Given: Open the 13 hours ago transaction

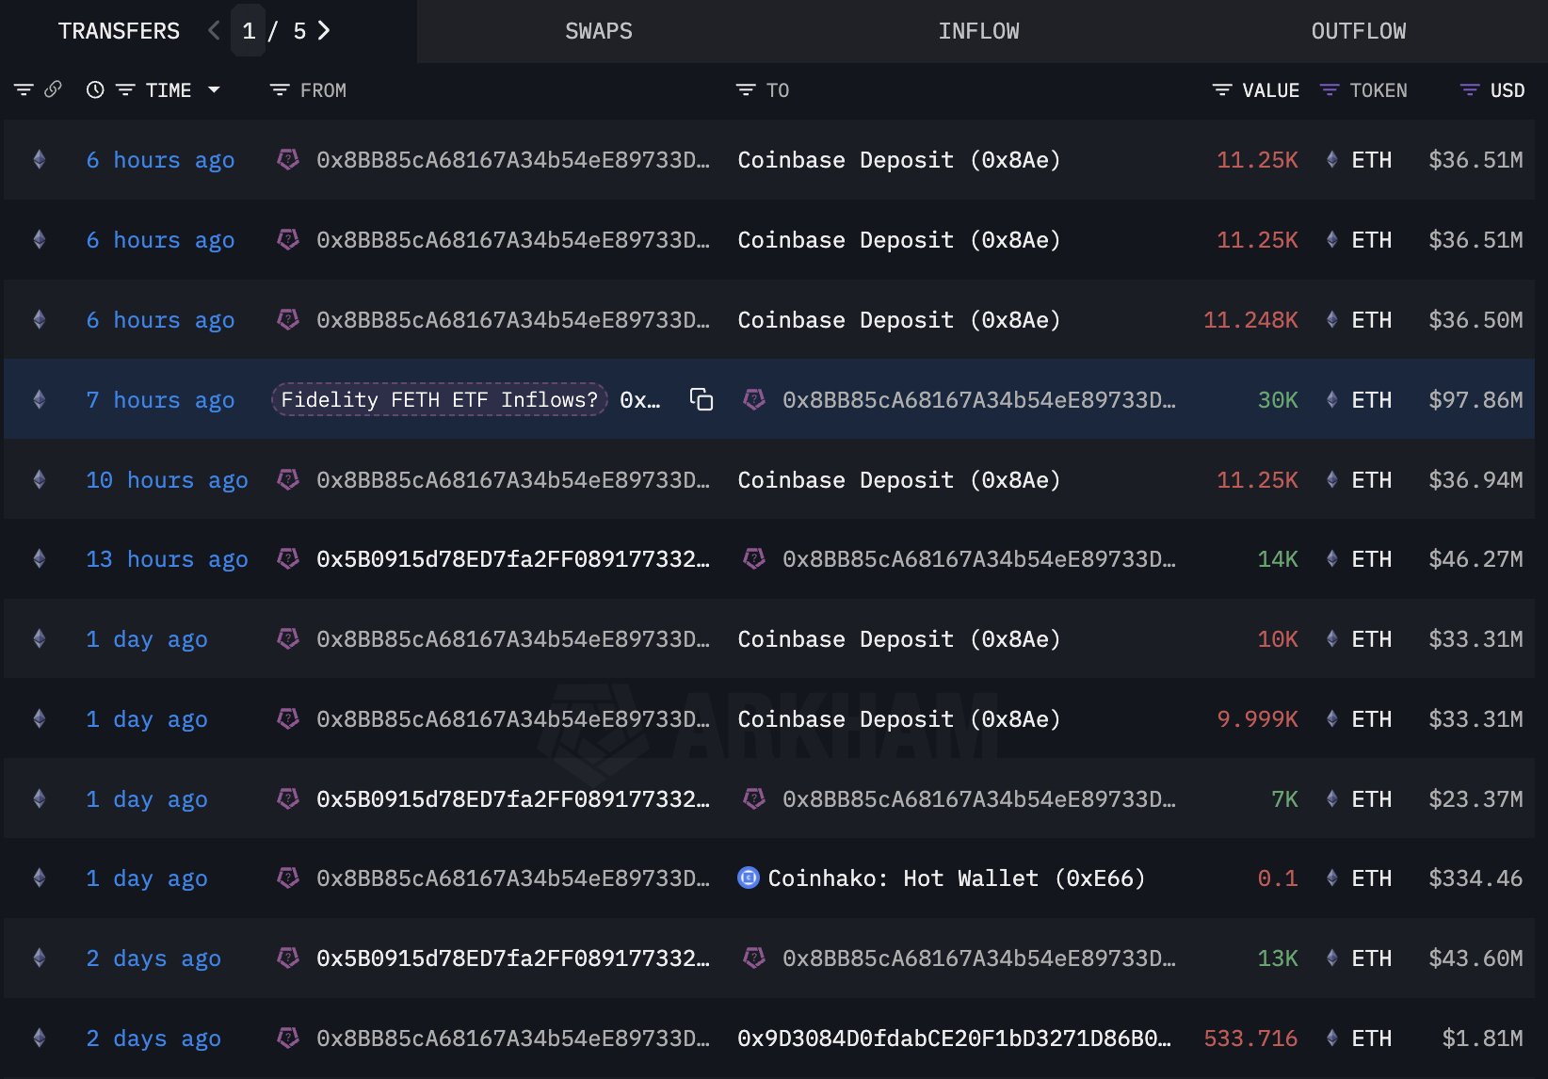Looking at the screenshot, I should [x=167, y=559].
